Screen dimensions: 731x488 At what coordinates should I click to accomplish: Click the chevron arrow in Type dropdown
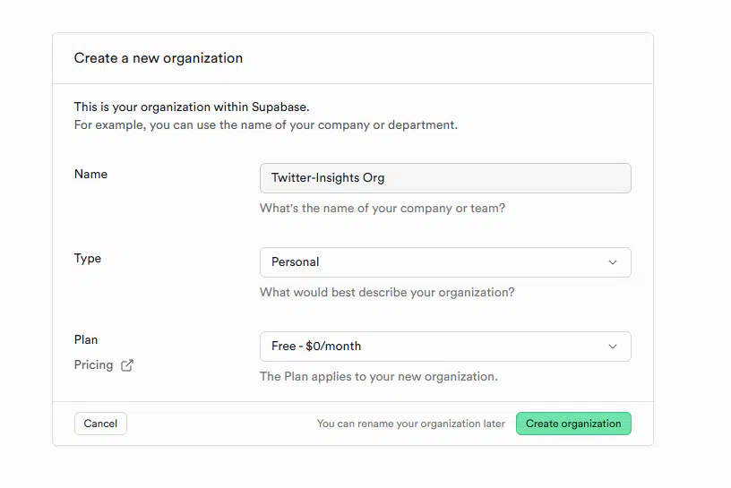click(613, 262)
